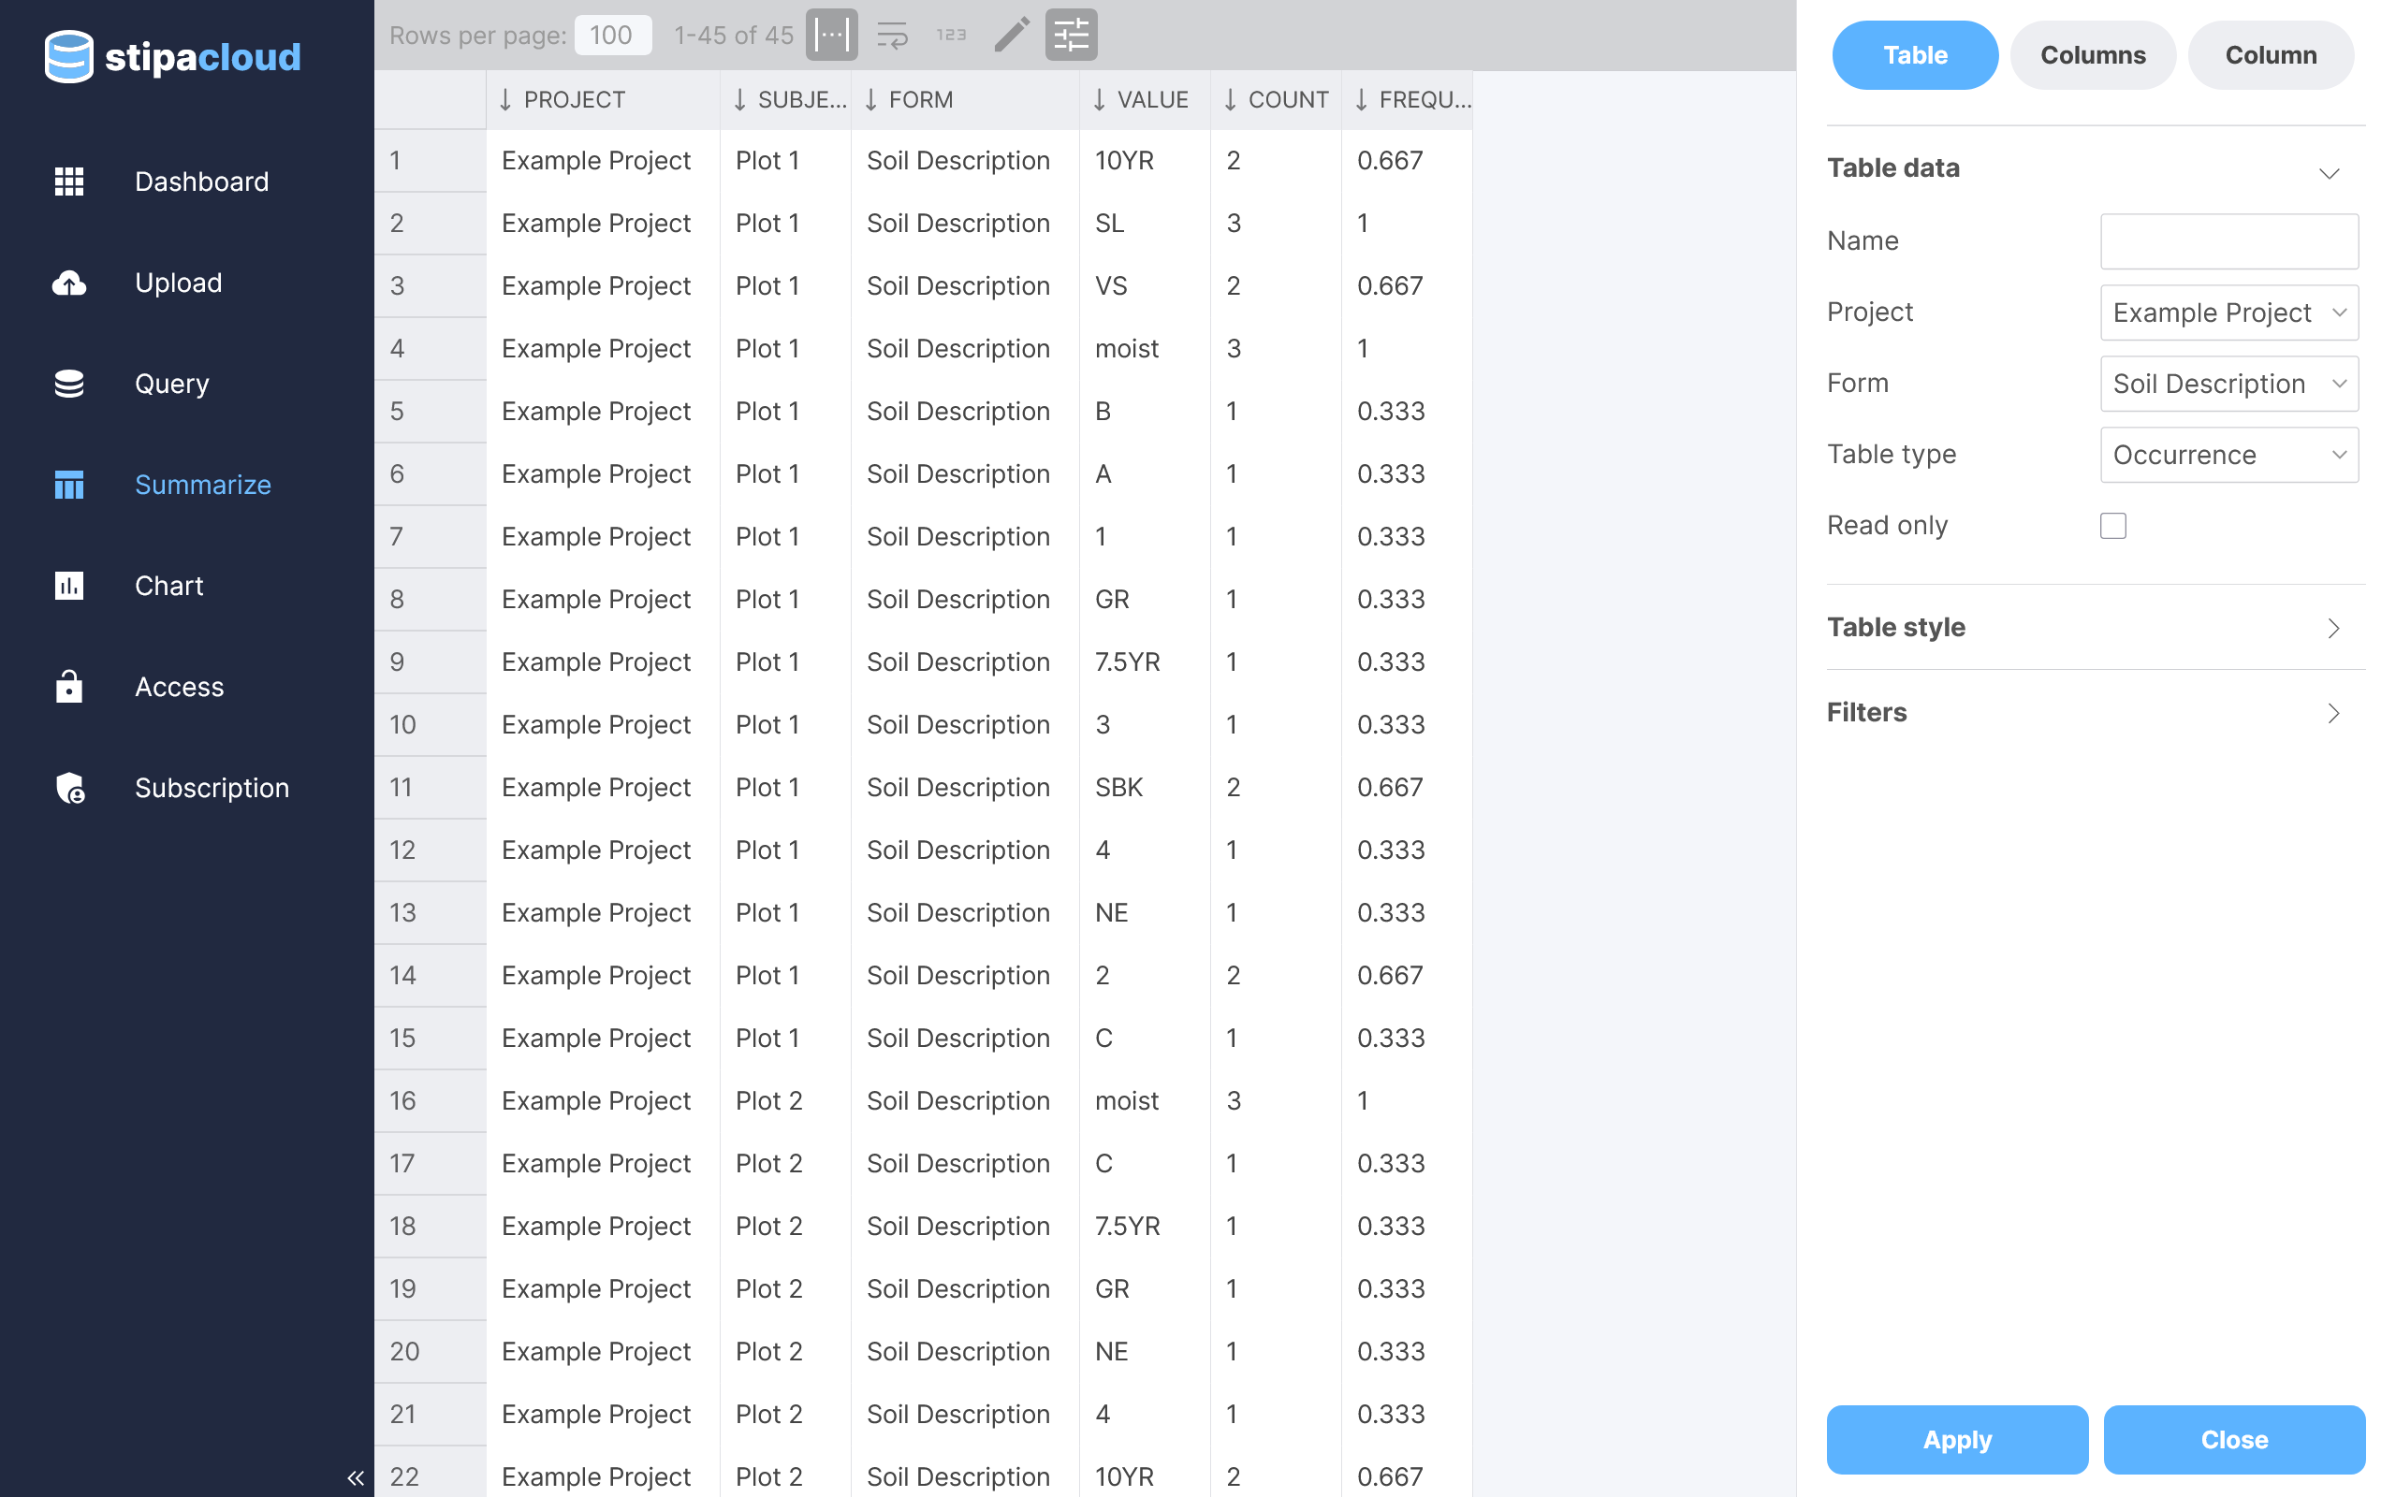Go to the Chart page
2396x1497 pixels.
pyautogui.click(x=168, y=586)
